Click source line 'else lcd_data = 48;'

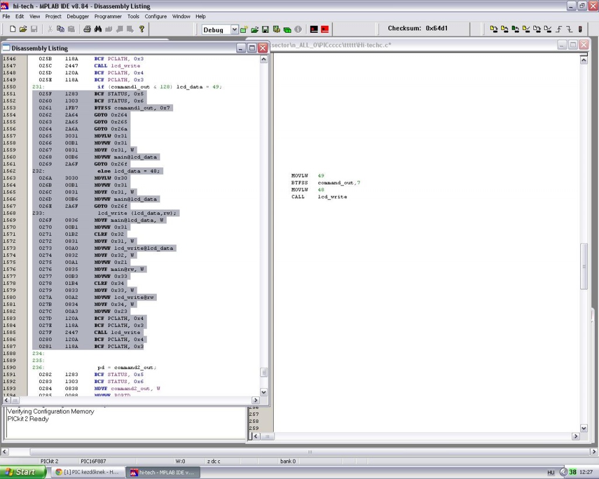coord(128,171)
